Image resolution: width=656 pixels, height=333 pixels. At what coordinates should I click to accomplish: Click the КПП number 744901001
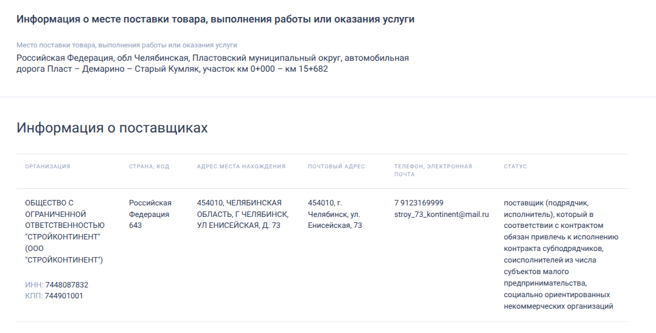click(x=64, y=296)
